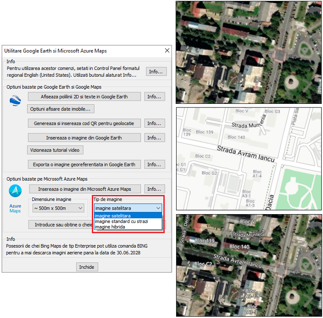Open Info next to regional format text
The height and width of the screenshot is (318, 323).
click(156, 72)
